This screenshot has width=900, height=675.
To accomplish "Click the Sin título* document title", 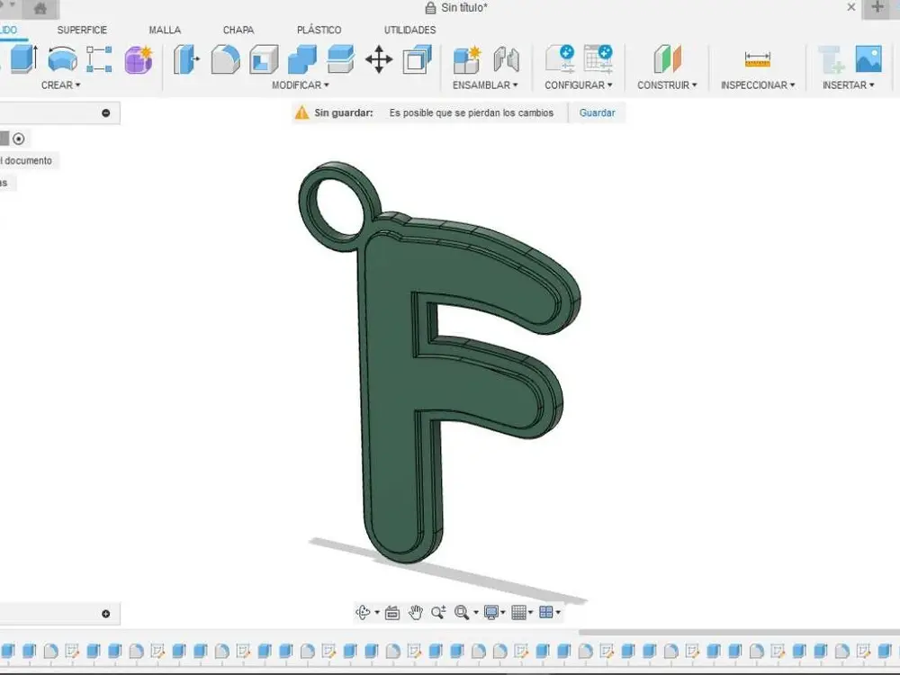I will pyautogui.click(x=463, y=8).
